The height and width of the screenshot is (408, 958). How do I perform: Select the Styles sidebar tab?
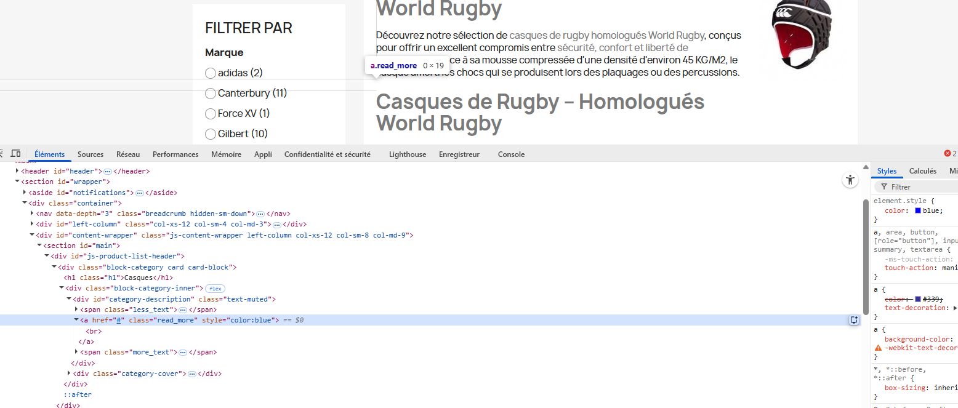click(x=887, y=171)
